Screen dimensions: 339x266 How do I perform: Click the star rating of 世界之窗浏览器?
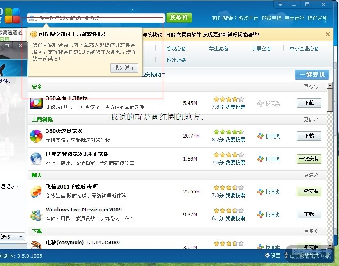[229, 155]
